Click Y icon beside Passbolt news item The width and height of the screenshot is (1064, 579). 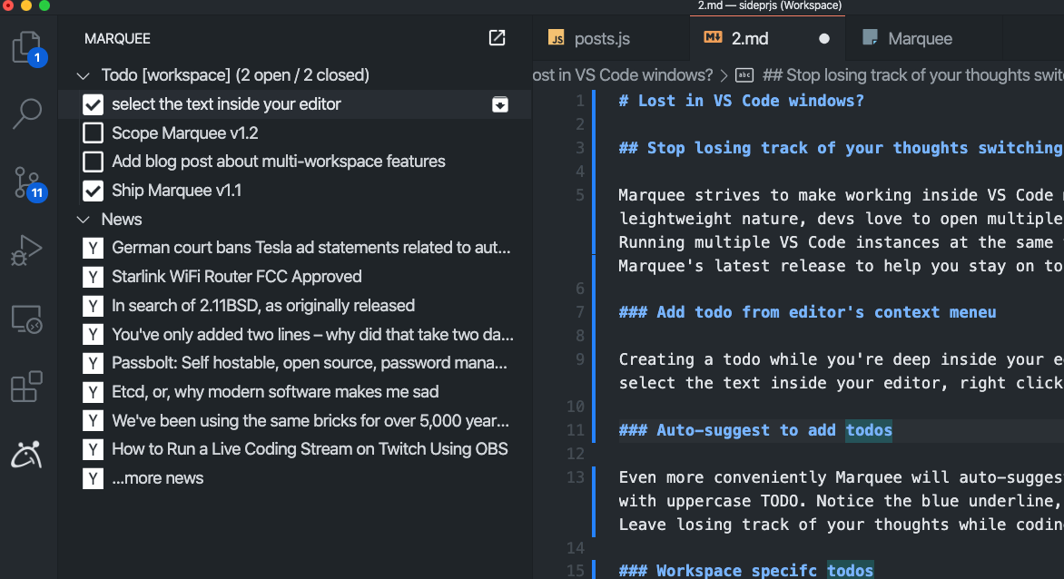point(93,363)
